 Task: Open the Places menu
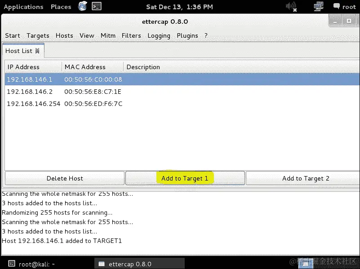(61, 7)
